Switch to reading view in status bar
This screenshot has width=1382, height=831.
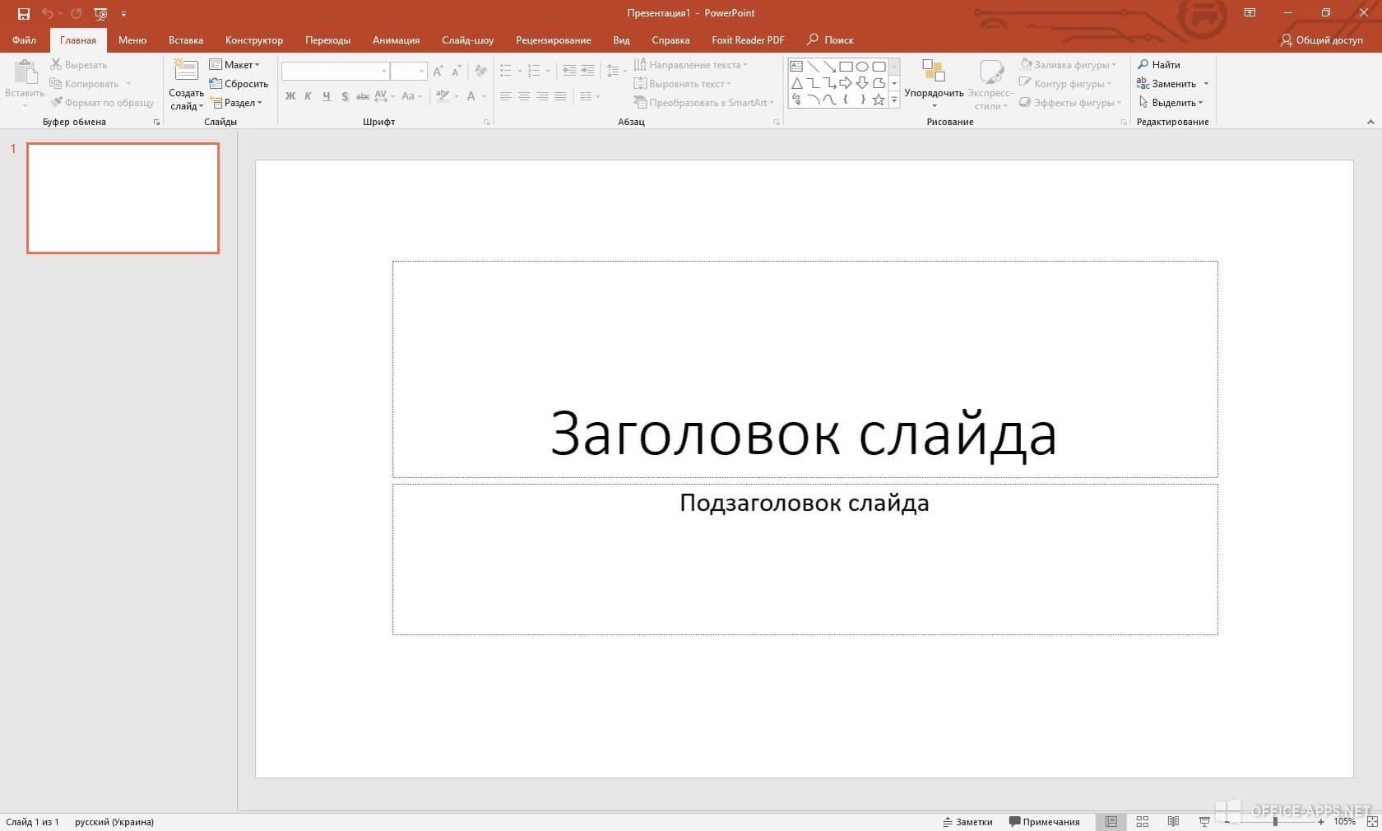(1173, 821)
